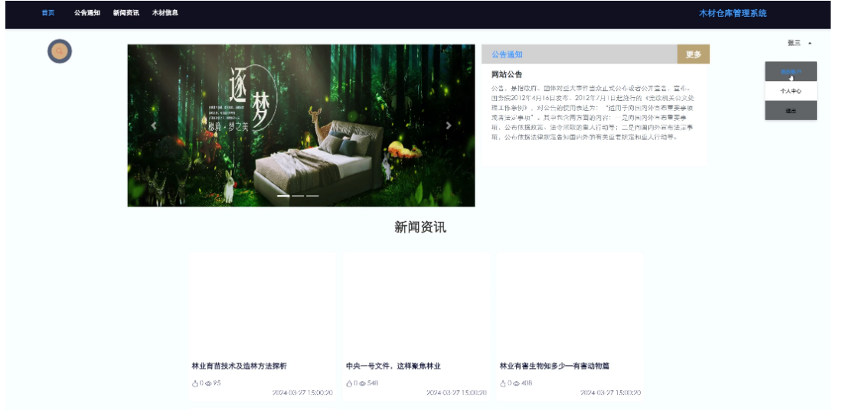Click views eye icon on 林业育苗技术及造林方法探析 card
The width and height of the screenshot is (849, 417).
pos(208,383)
